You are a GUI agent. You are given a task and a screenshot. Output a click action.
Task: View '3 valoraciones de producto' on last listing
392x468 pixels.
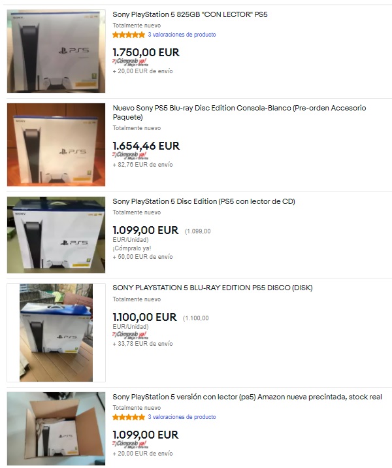click(182, 417)
